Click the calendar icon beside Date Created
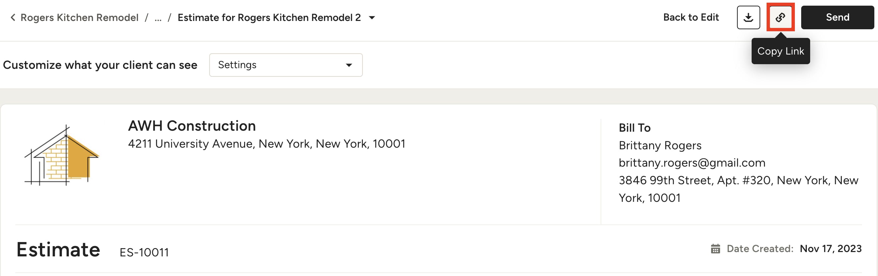 click(x=715, y=249)
